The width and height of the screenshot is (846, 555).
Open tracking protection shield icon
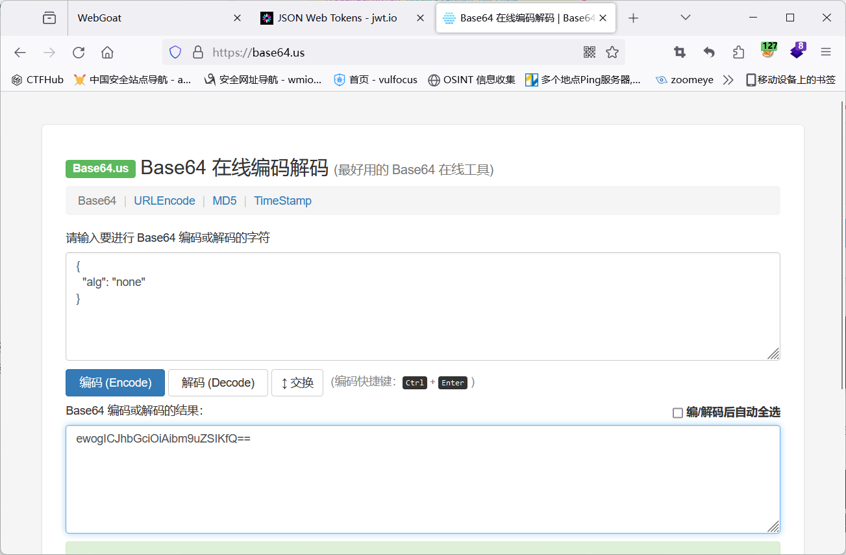click(175, 53)
